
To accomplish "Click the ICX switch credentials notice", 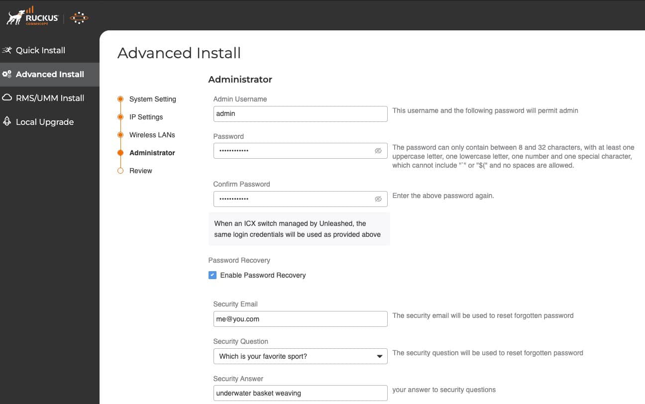I will (x=299, y=229).
